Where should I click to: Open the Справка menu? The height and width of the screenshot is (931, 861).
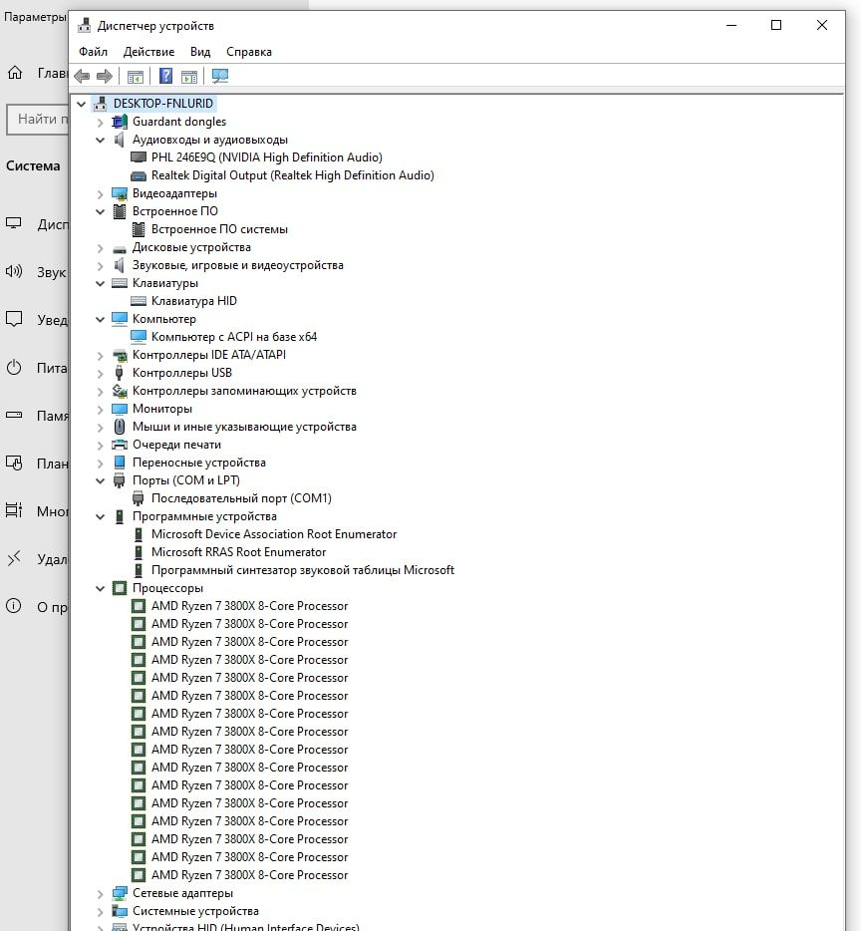tap(249, 52)
